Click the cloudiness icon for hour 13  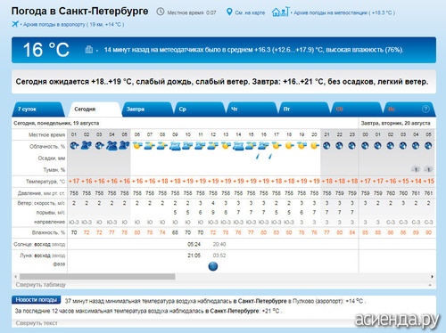pos(226,146)
